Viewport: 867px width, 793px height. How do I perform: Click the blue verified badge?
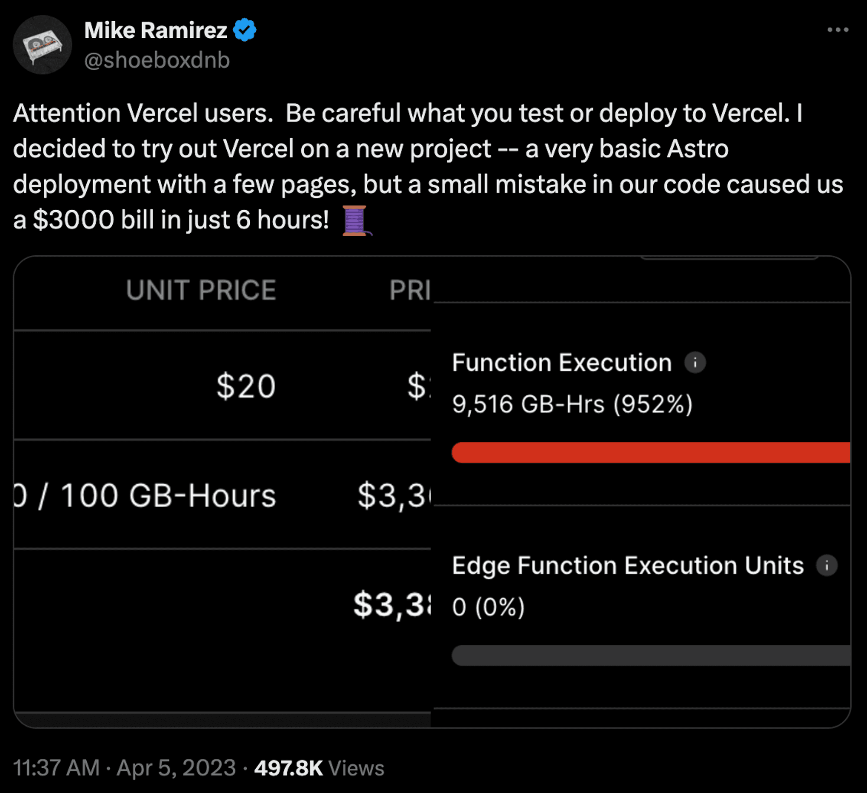pyautogui.click(x=244, y=30)
